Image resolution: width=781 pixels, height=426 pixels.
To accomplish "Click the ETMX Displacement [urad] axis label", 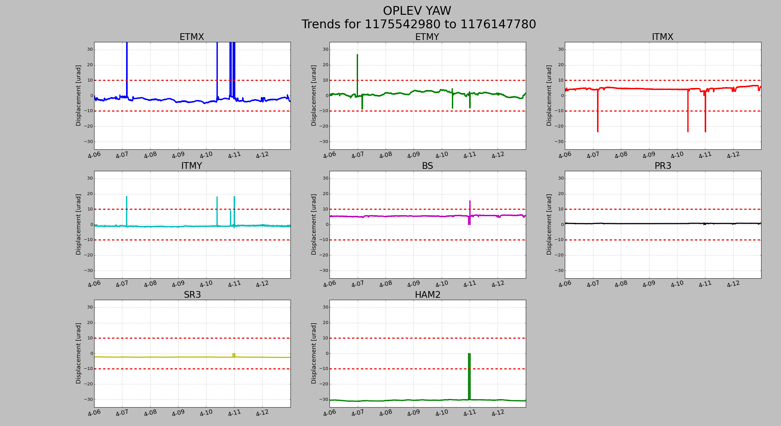I will [78, 96].
